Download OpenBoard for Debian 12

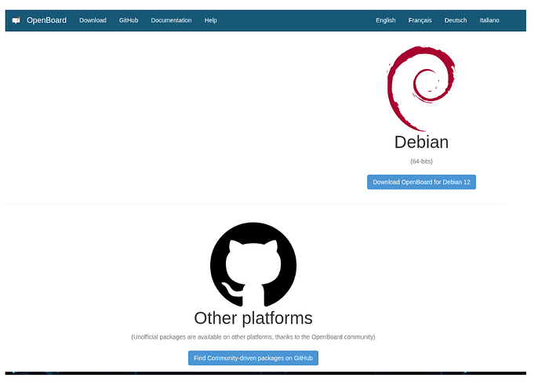click(x=421, y=182)
